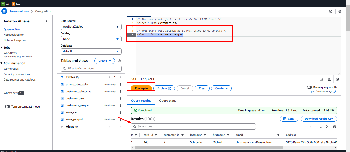Open the Database dropdown showing default
The image size is (350, 152).
tap(91, 51)
